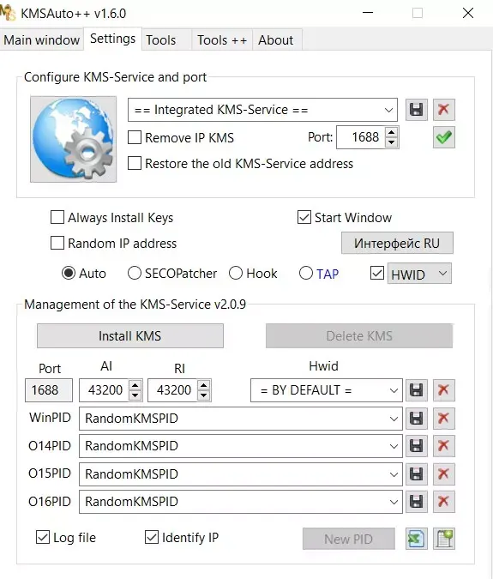Clear the O15PID value with red X
This screenshot has height=579, width=493.
pyautogui.click(x=443, y=473)
